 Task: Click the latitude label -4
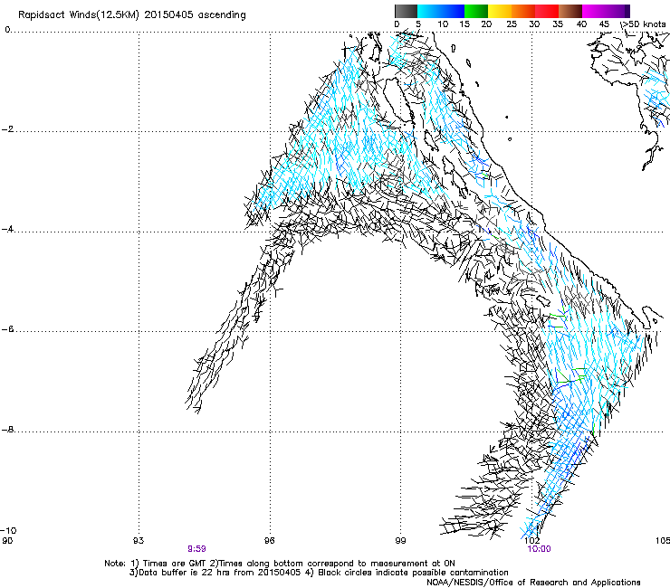8,229
